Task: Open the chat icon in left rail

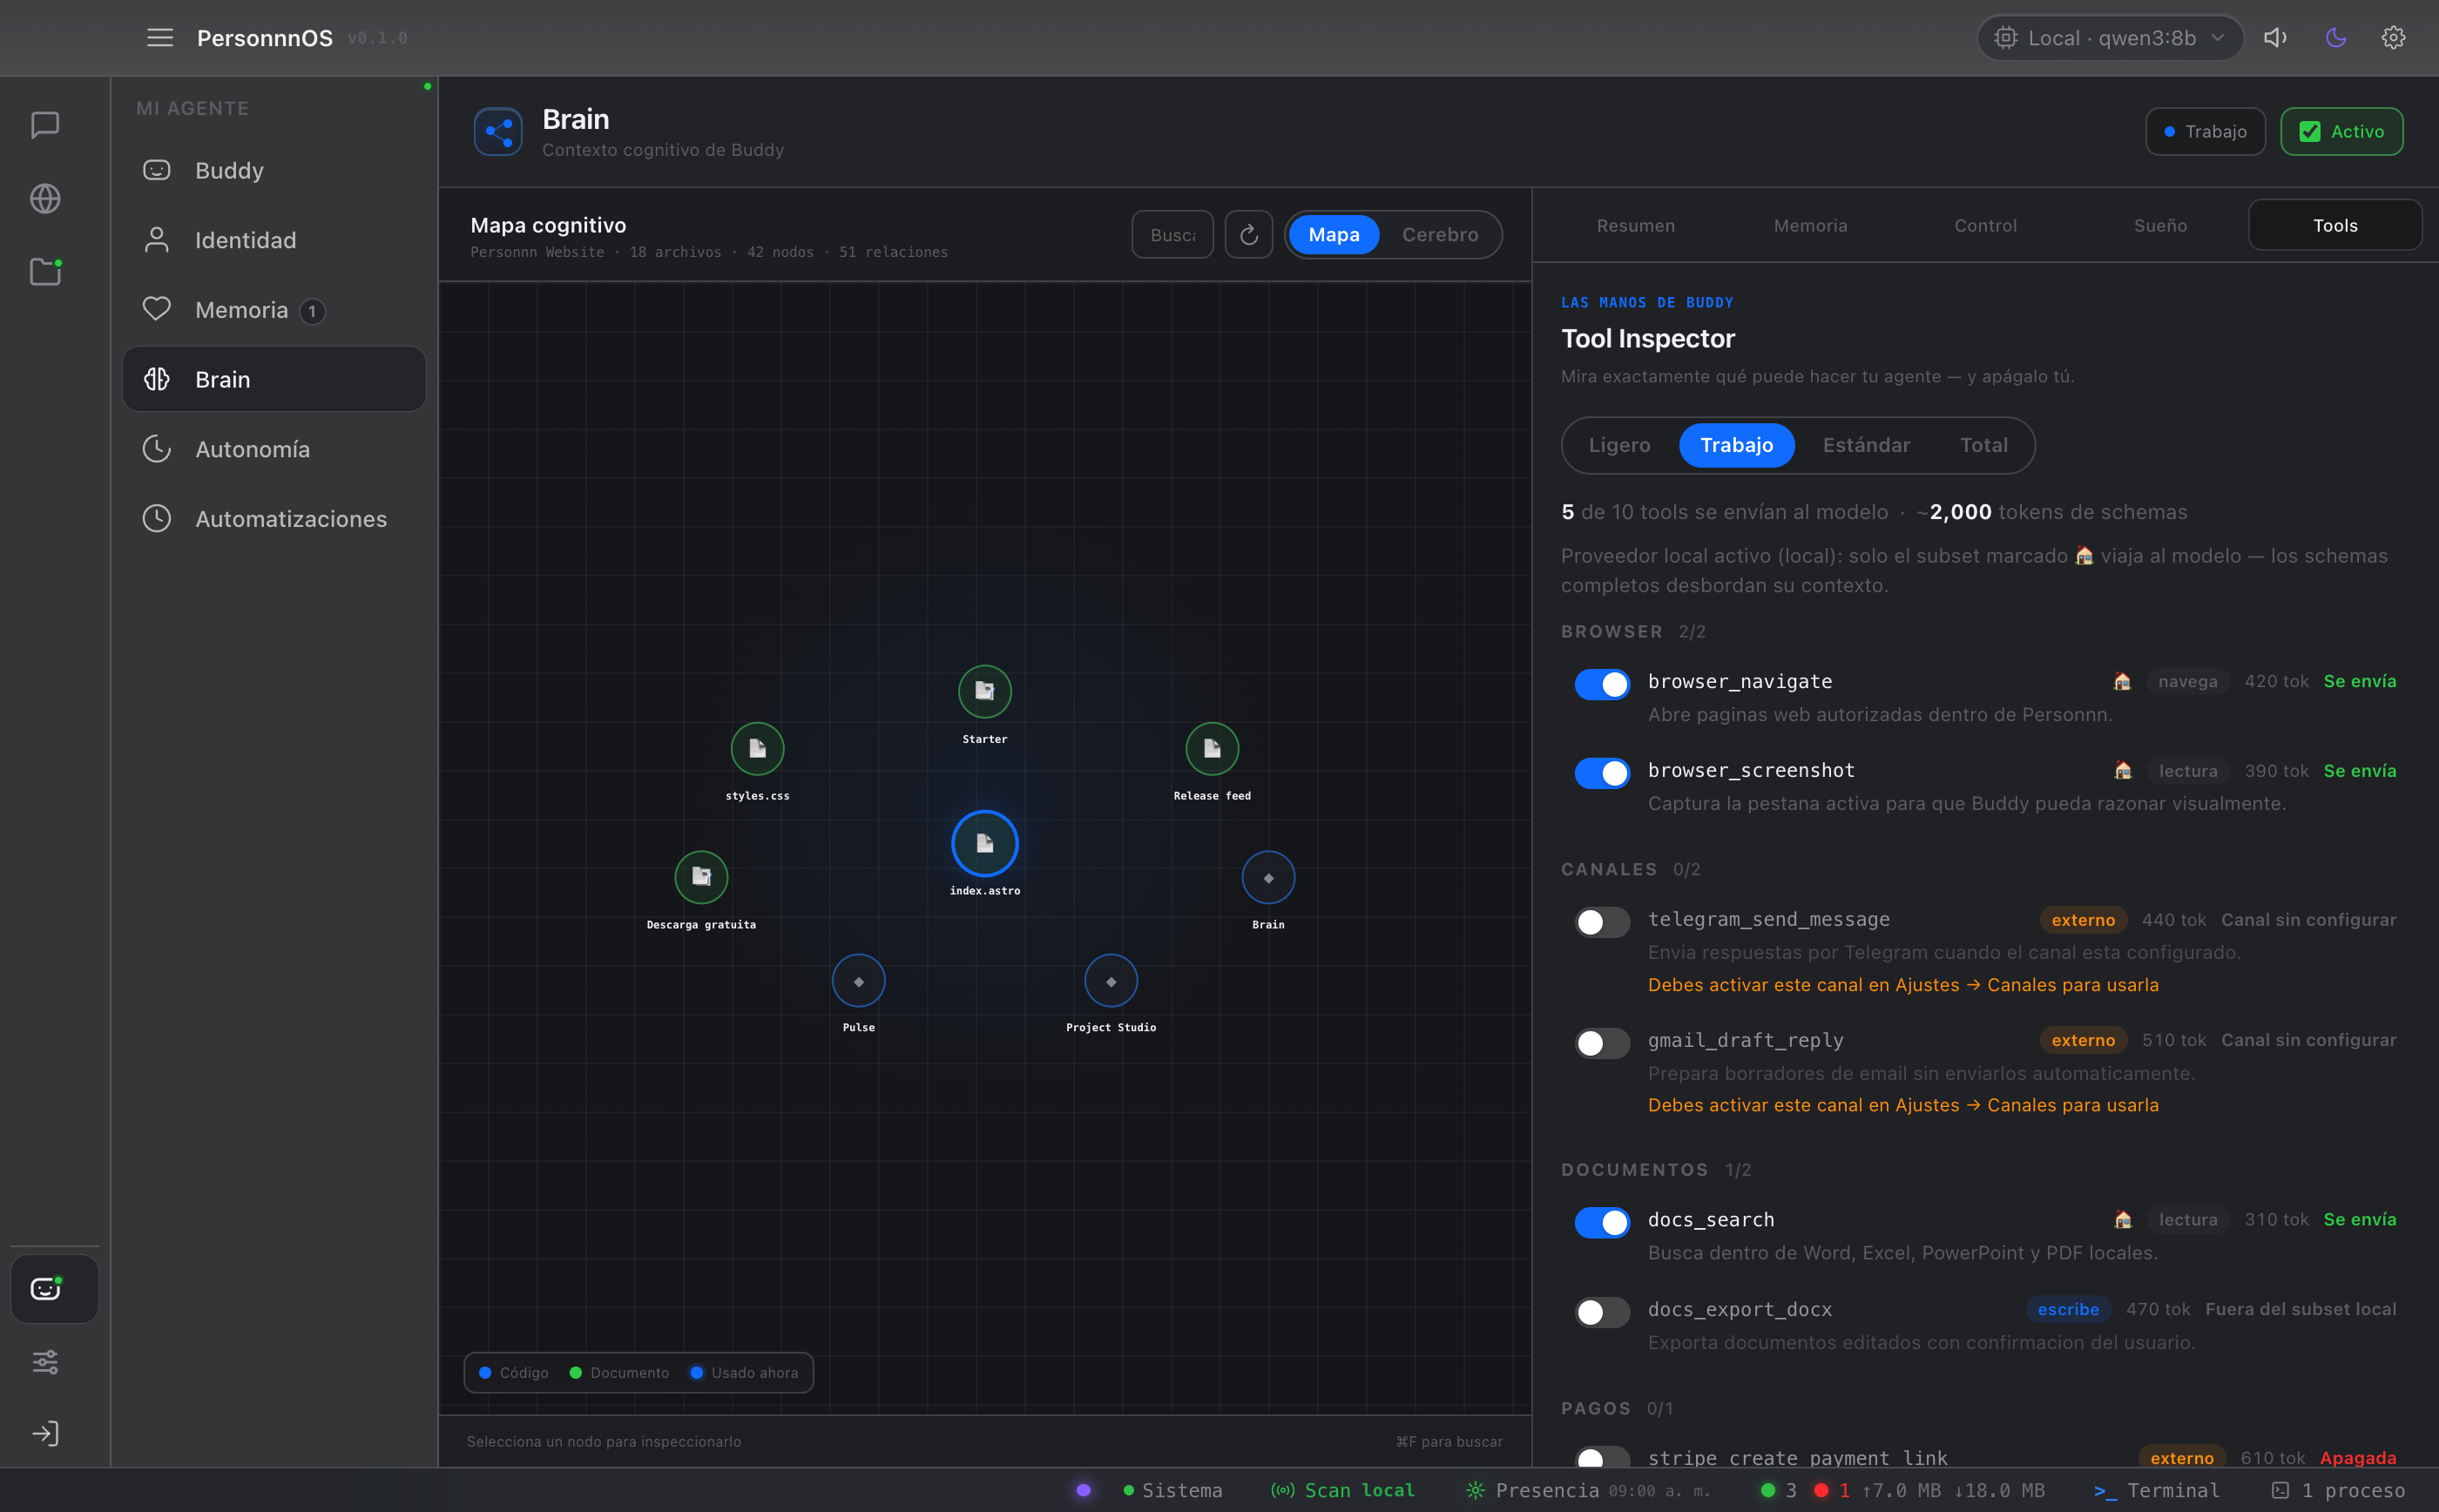Action: click(x=45, y=125)
